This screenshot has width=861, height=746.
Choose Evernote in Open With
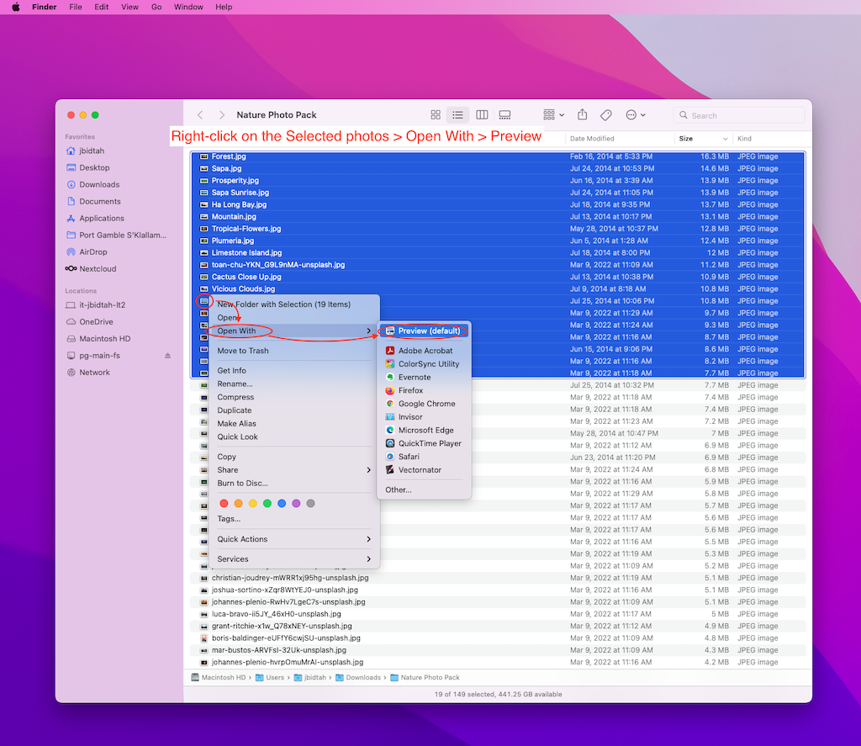click(x=424, y=378)
